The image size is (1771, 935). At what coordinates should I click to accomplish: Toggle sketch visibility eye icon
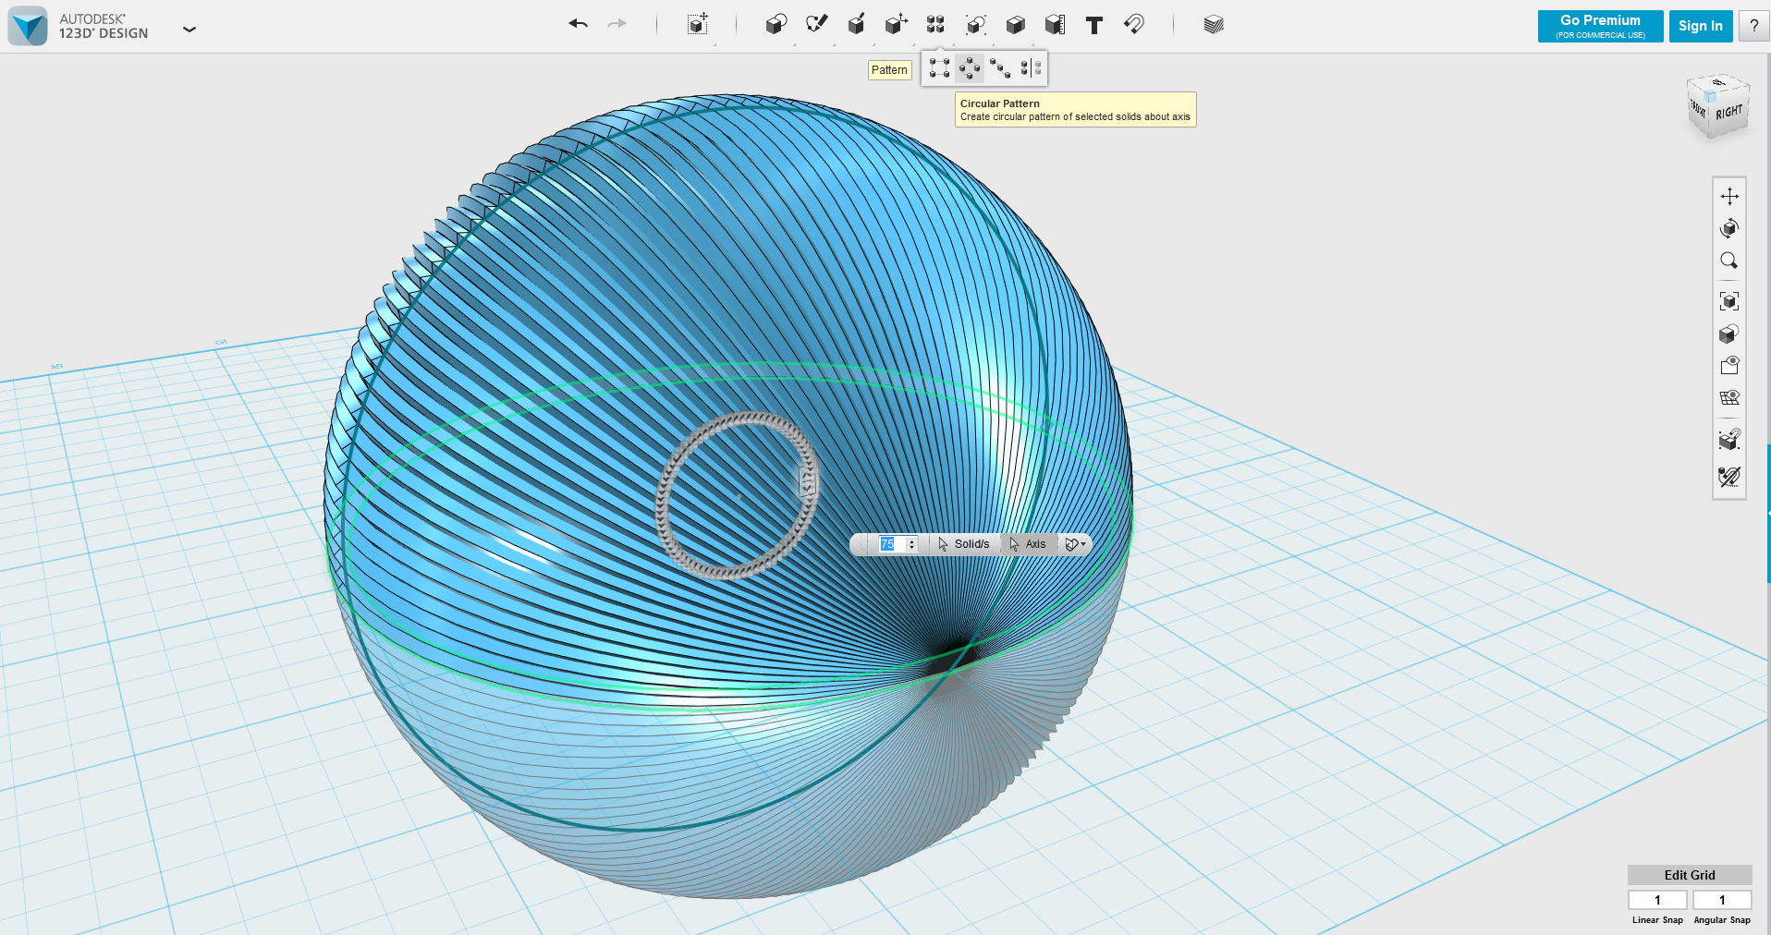coord(1729,366)
